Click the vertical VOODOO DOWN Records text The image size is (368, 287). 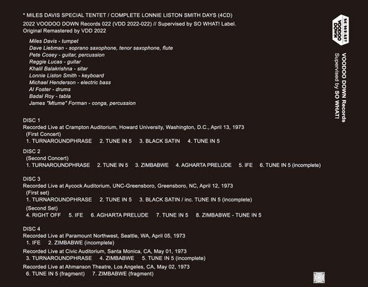(x=344, y=88)
